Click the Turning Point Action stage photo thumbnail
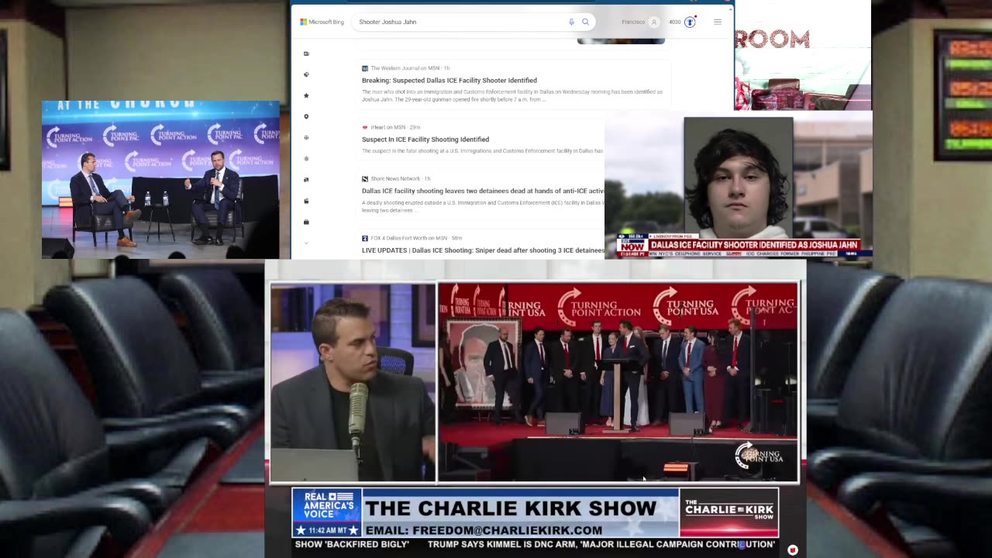The width and height of the screenshot is (992, 558). click(x=160, y=179)
